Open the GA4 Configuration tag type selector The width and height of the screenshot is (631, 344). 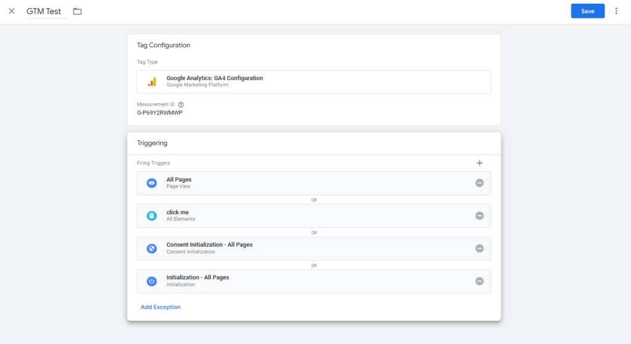tap(314, 82)
